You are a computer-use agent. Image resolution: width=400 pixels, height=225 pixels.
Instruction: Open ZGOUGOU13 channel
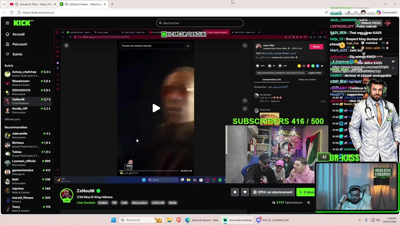(x=27, y=92)
